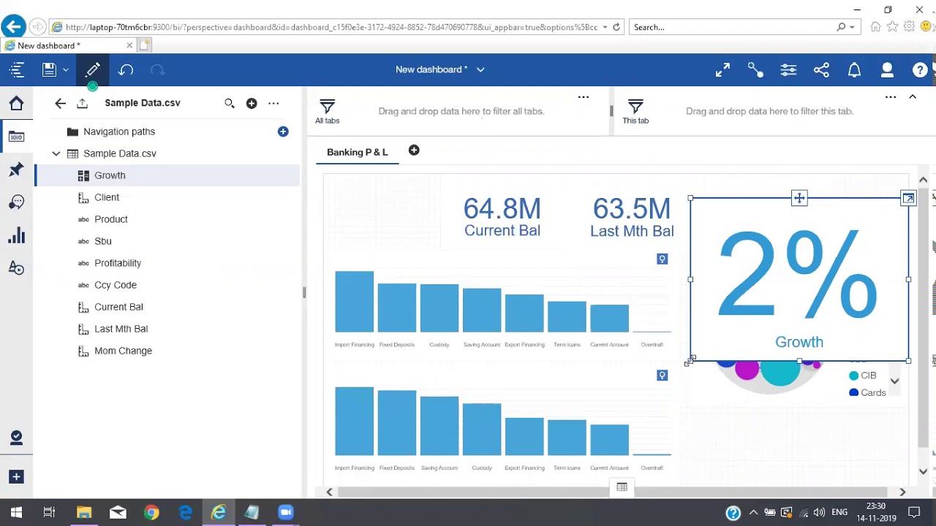Click the upload data icon
Screen dimensions: 936x526
point(82,103)
